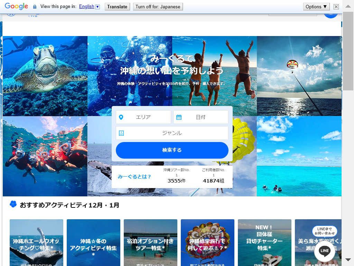
Task: Open the エリア area selector field
Action: (143, 117)
